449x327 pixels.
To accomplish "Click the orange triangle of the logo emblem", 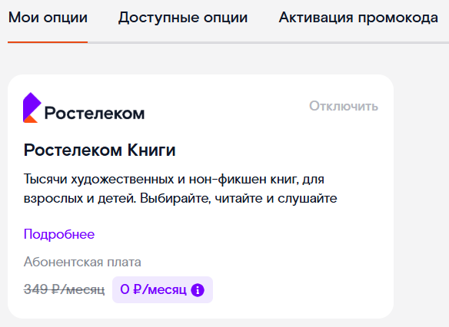I will (30, 119).
